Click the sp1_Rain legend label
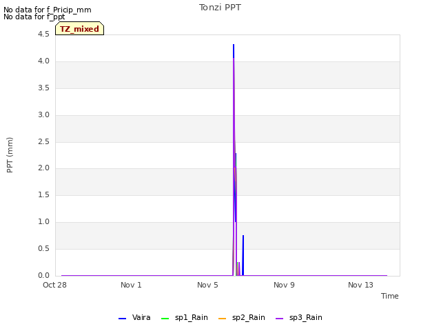The image size is (441, 331). pyautogui.click(x=192, y=317)
